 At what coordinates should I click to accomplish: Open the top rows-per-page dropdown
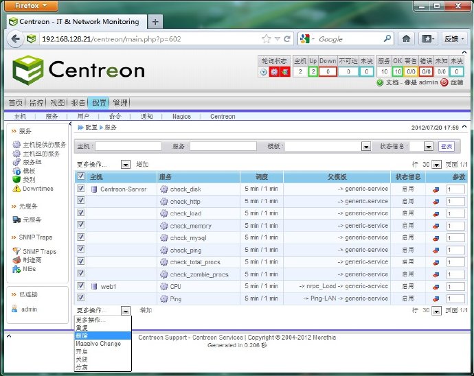[x=436, y=165]
